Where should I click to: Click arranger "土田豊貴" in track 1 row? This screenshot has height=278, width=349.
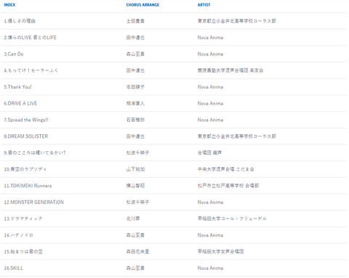135,21
